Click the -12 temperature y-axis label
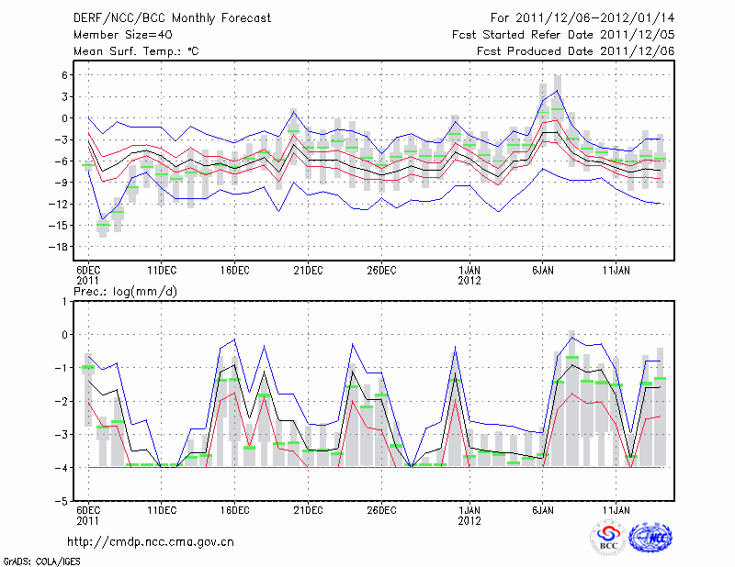The width and height of the screenshot is (735, 567). coord(62,204)
